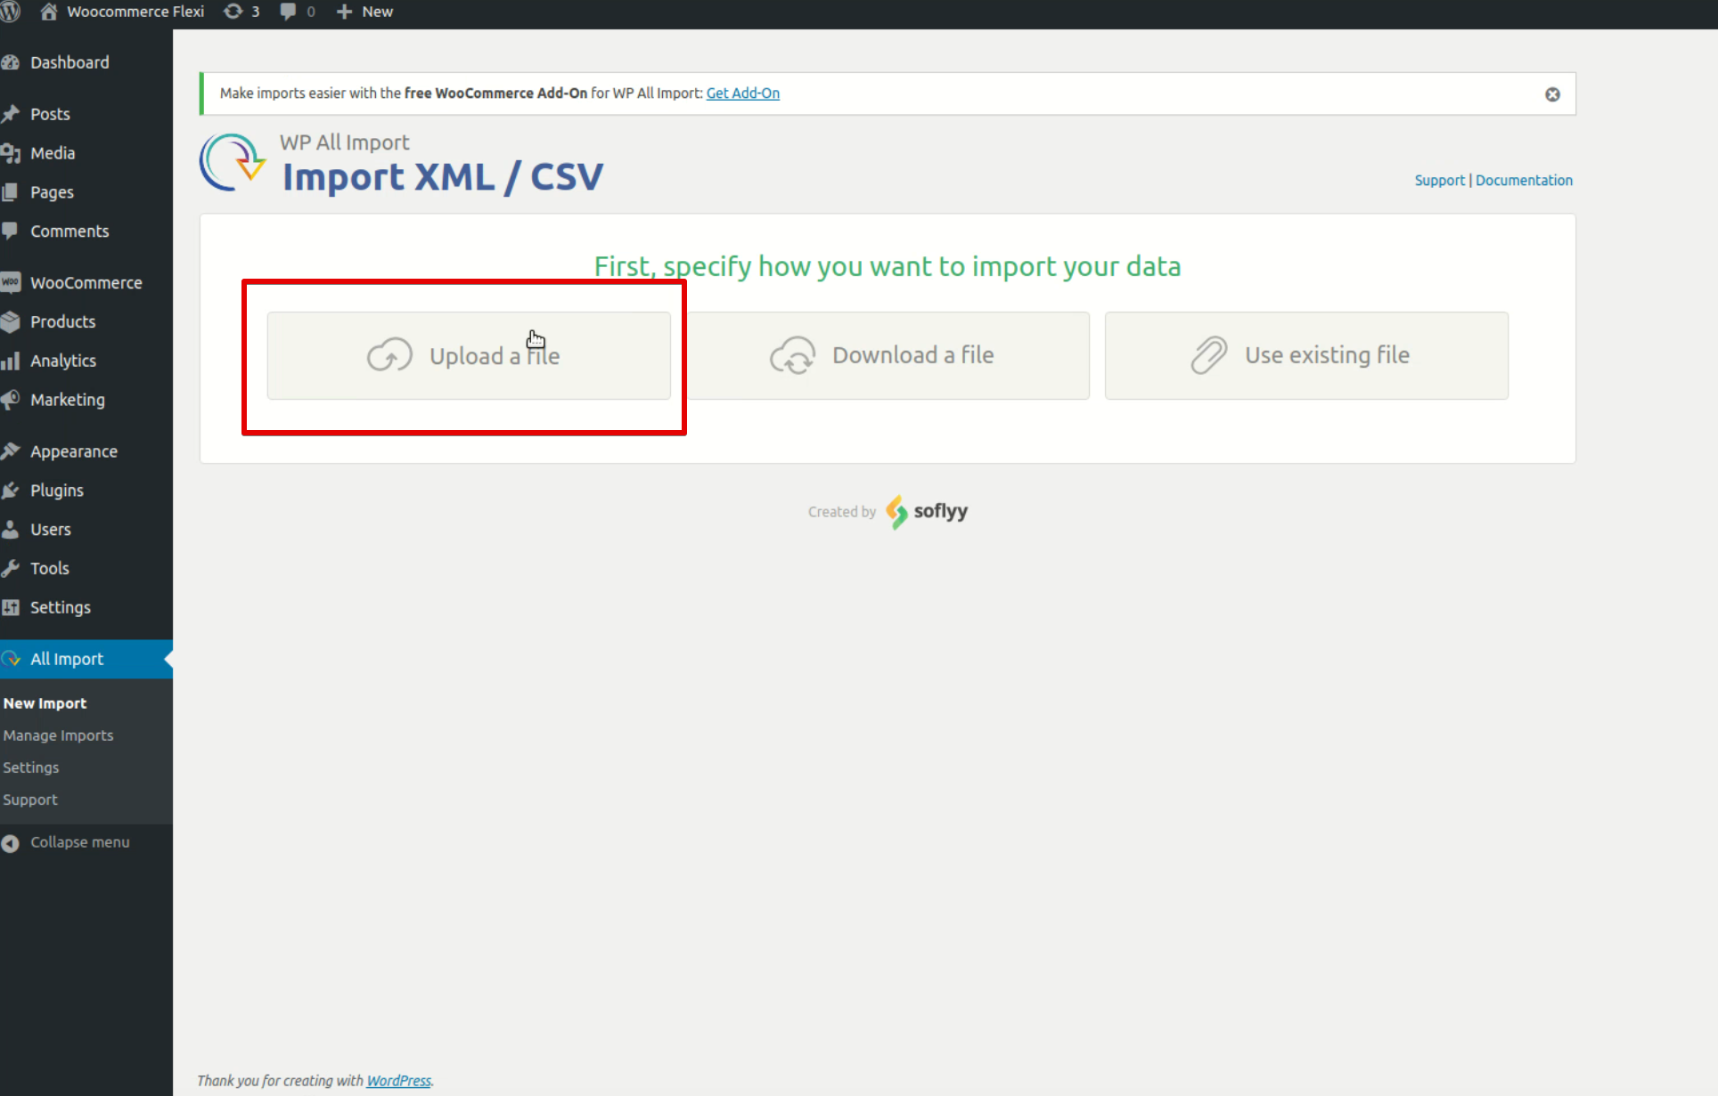Click the Dashboard gauge icon

tap(11, 62)
